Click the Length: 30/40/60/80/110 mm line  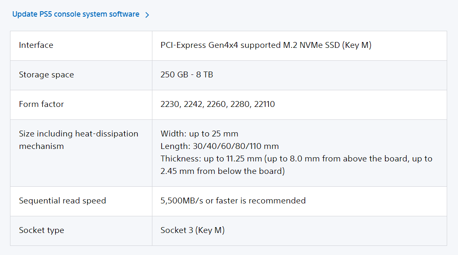220,146
